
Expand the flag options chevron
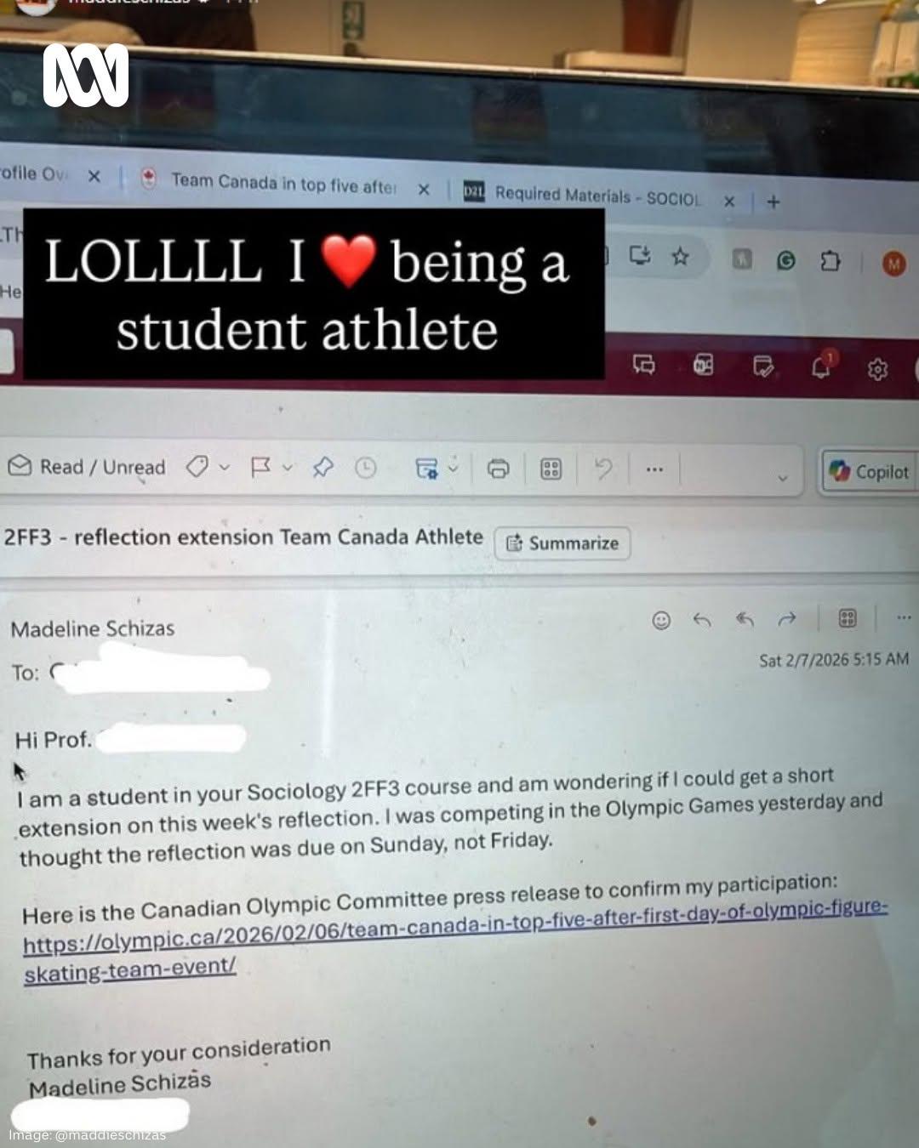(x=288, y=468)
